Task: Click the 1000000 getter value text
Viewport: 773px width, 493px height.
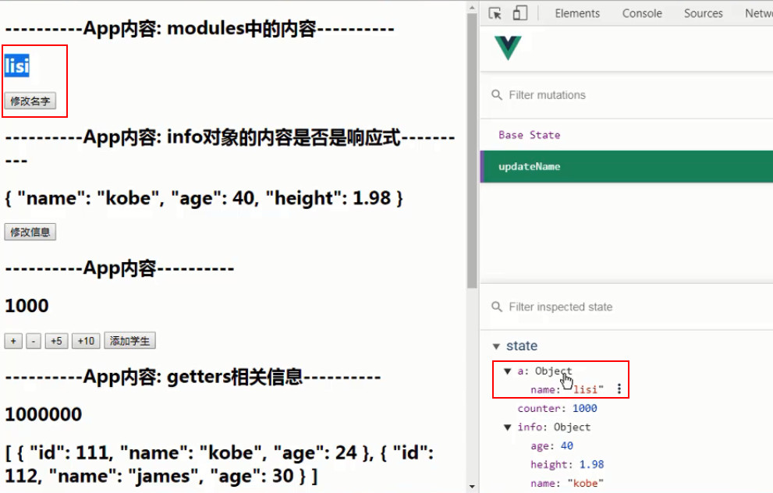Action: [44, 414]
